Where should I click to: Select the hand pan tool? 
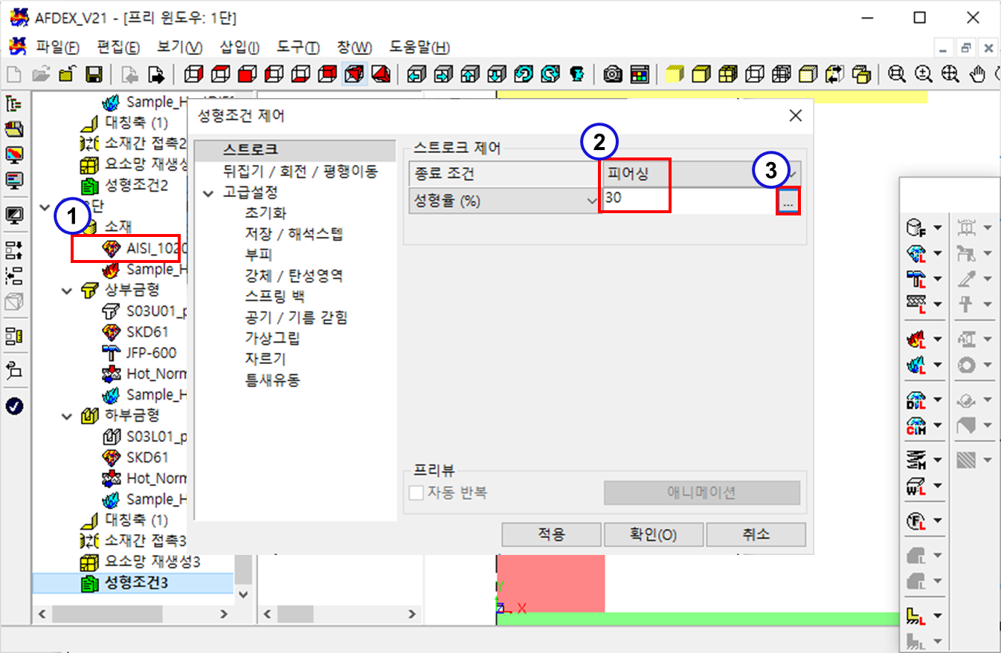[x=979, y=74]
